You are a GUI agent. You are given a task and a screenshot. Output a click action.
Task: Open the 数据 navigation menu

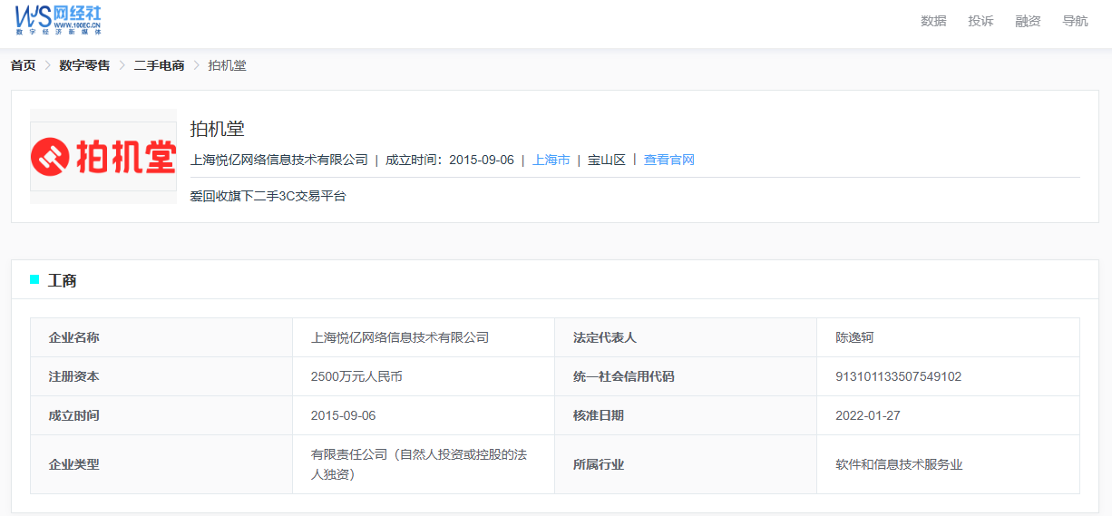933,21
